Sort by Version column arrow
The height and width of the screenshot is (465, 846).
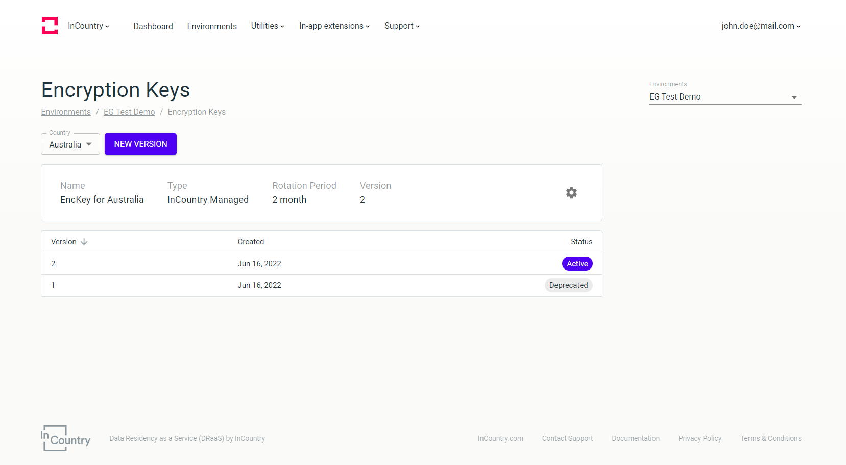84,242
